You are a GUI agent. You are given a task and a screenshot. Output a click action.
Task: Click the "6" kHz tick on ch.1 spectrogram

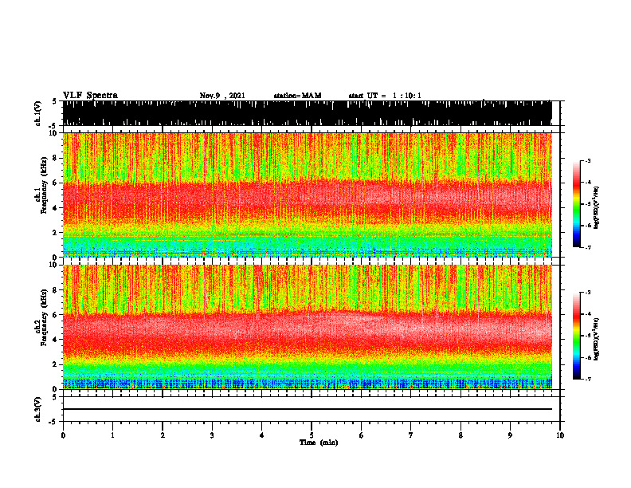(56, 183)
